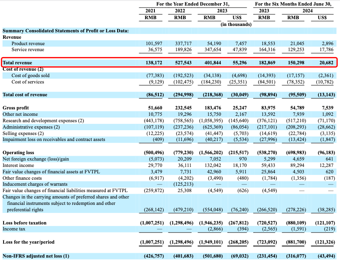The image size is (340, 260).
Task: Select the "Gross profit" row label
Action: pyautogui.click(x=16, y=108)
